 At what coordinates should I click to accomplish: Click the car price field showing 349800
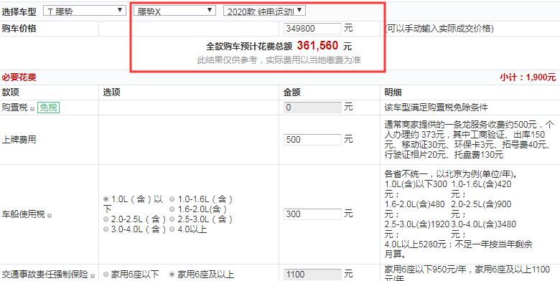click(313, 29)
